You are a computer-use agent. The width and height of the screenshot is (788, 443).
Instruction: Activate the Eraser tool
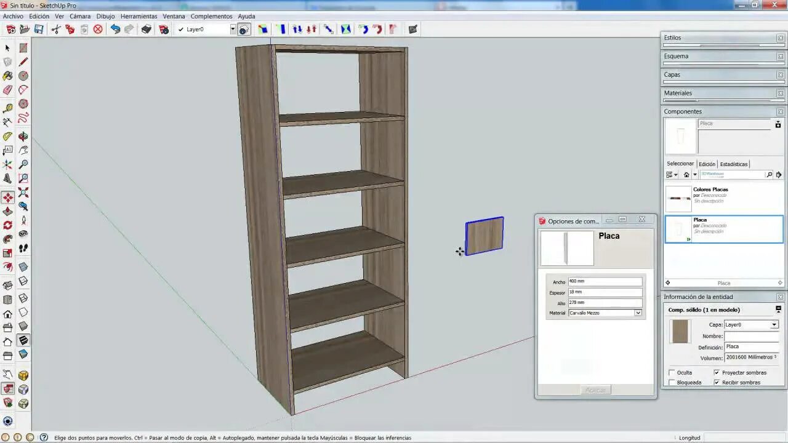7,90
